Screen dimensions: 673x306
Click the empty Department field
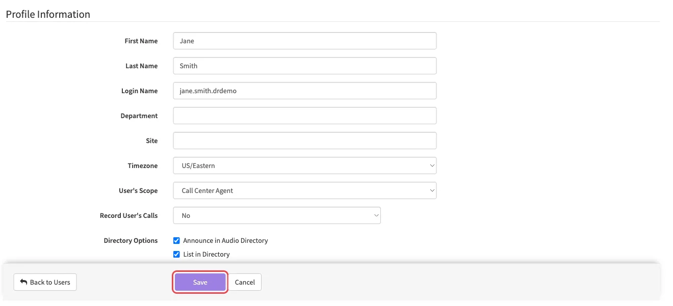305,116
